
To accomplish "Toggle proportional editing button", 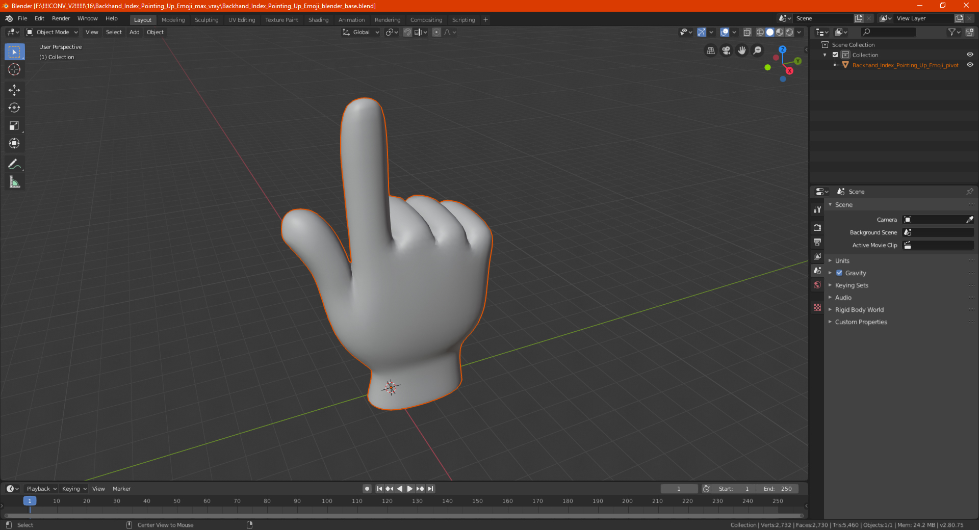I will coord(436,32).
